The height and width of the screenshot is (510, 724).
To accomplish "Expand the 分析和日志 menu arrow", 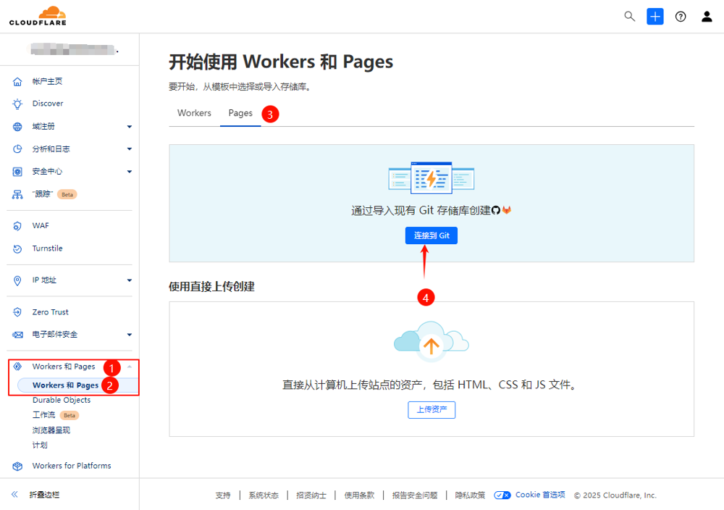I will pos(130,149).
